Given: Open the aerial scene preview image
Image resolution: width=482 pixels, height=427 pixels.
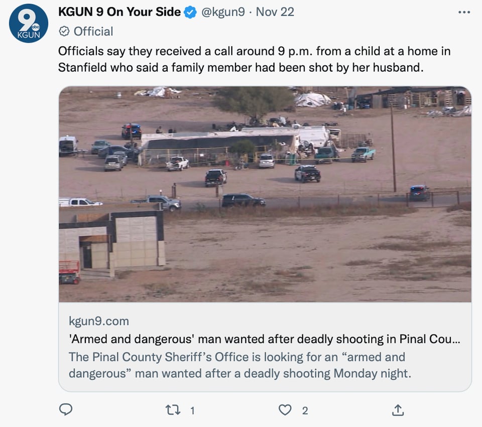Looking at the screenshot, I should [265, 194].
